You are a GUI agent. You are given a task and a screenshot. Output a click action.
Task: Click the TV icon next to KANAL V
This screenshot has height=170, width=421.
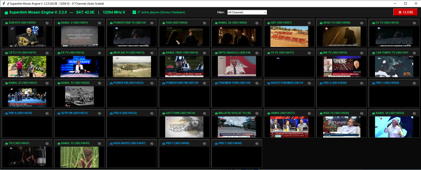click(59, 23)
